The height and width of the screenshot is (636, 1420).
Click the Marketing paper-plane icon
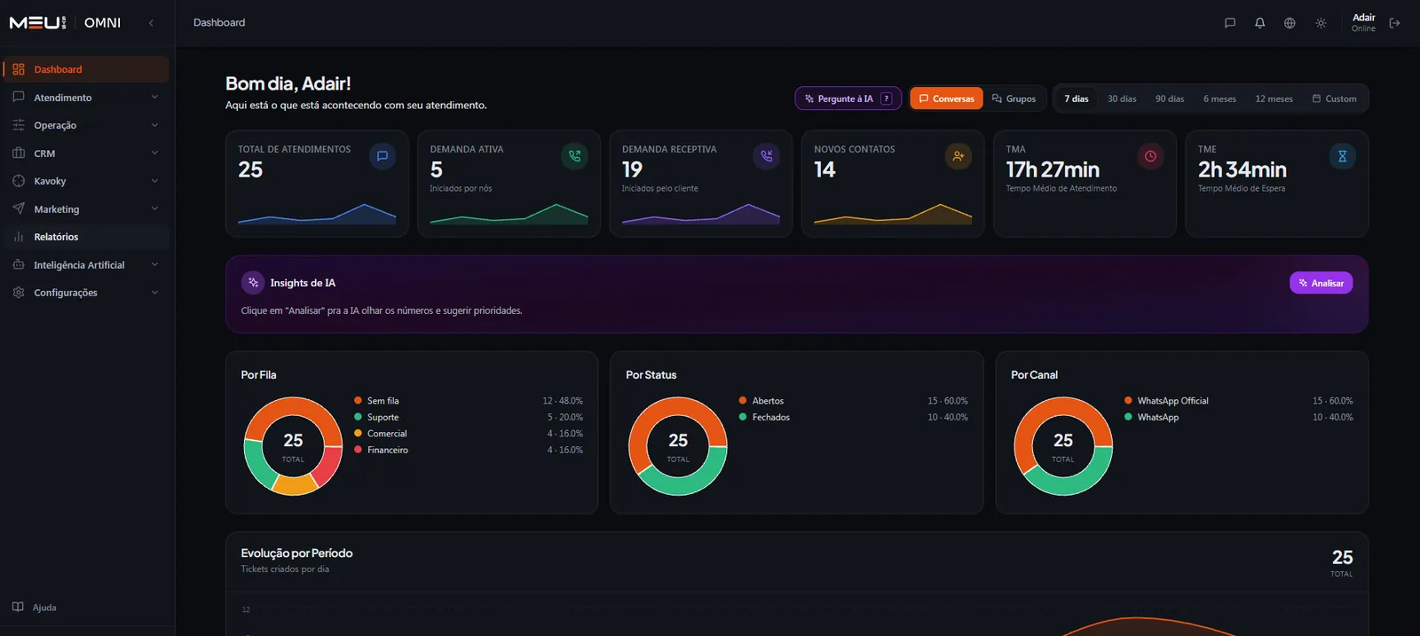coord(19,209)
